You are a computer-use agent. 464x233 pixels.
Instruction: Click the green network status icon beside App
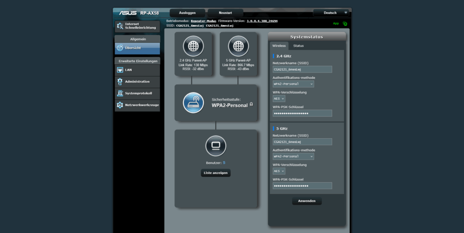point(345,24)
